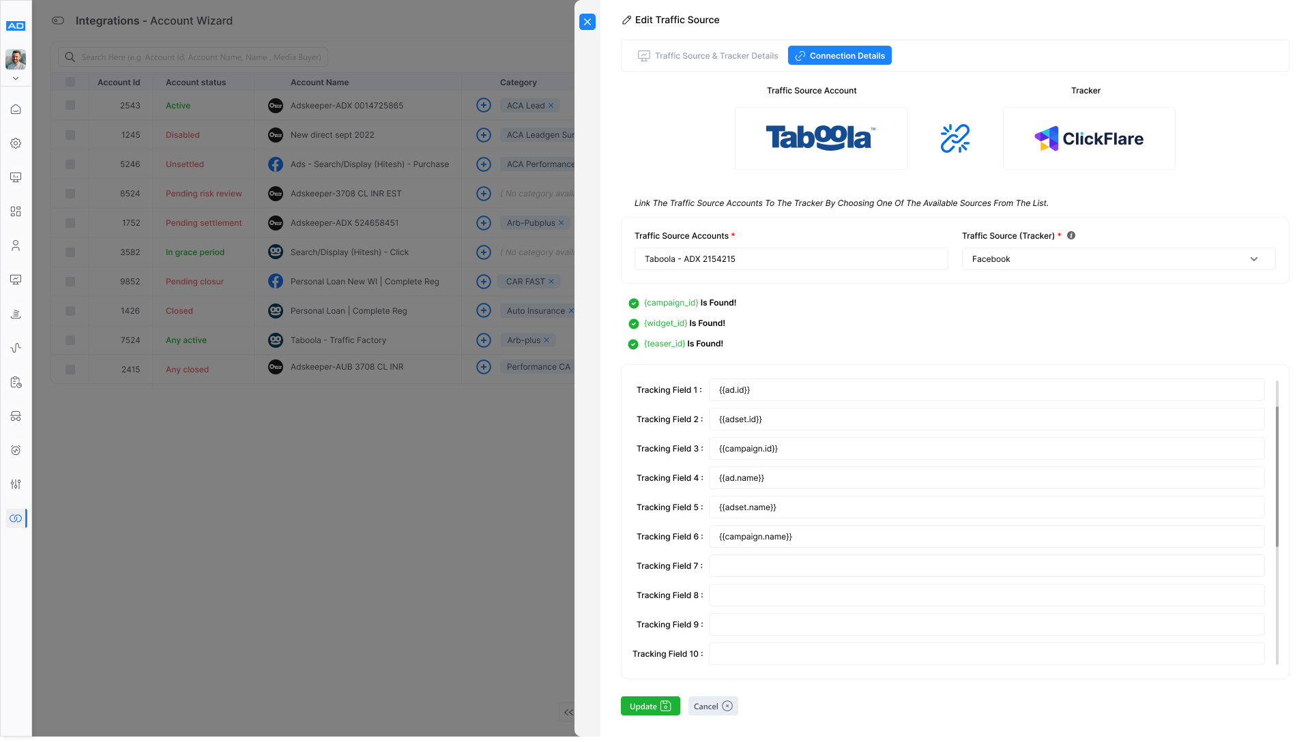Sort by Account status column header

pos(196,83)
